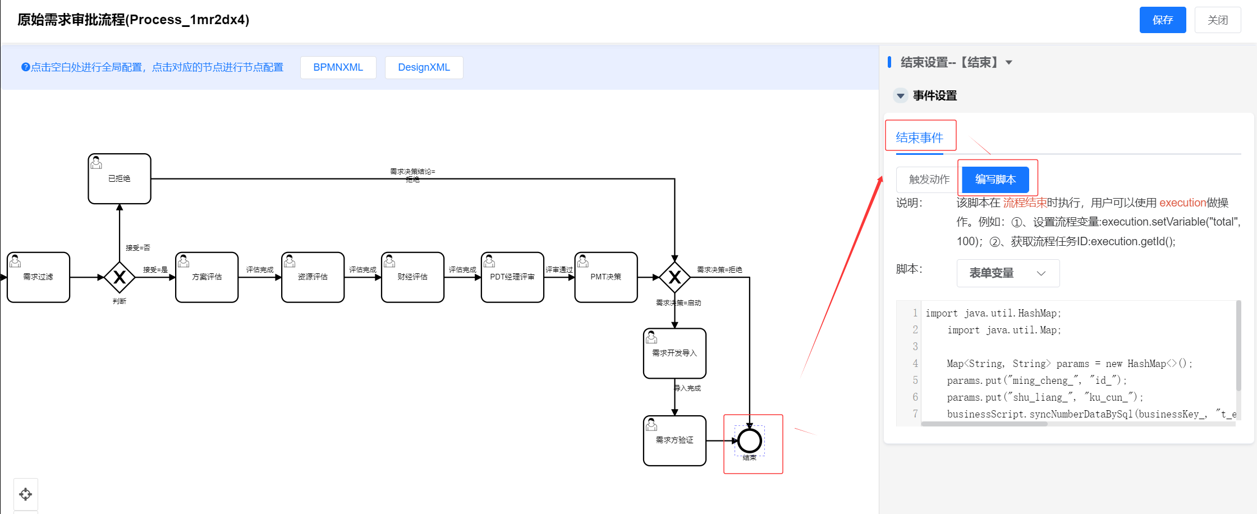Select the 需求过滤 task node
This screenshot has height=514, width=1257.
(x=38, y=277)
